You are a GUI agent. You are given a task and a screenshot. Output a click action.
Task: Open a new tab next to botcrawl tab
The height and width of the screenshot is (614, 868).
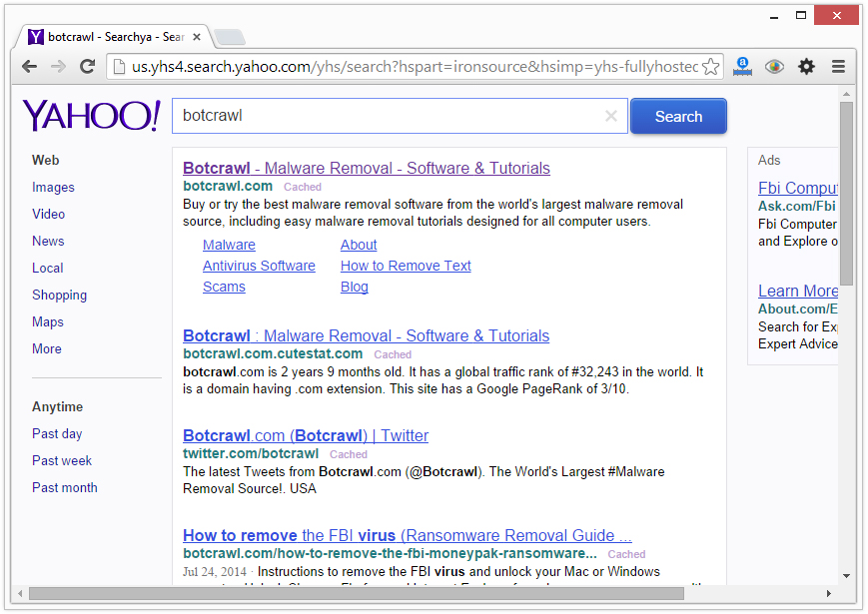tap(229, 38)
